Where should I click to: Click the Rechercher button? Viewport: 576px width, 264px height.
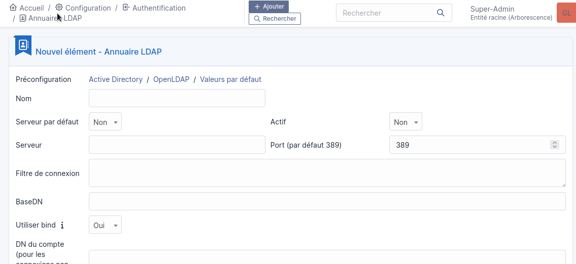tap(275, 19)
